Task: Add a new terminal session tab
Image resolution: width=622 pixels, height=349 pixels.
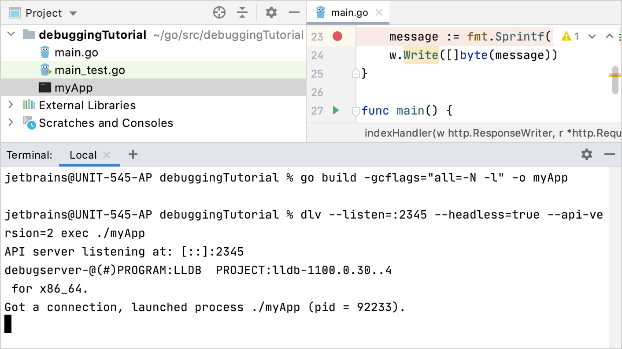Action: click(x=133, y=154)
